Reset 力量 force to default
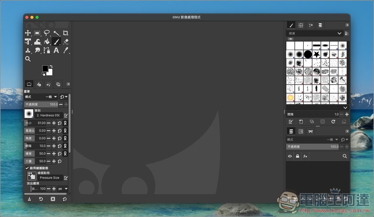374x217 pixels. coord(59,161)
